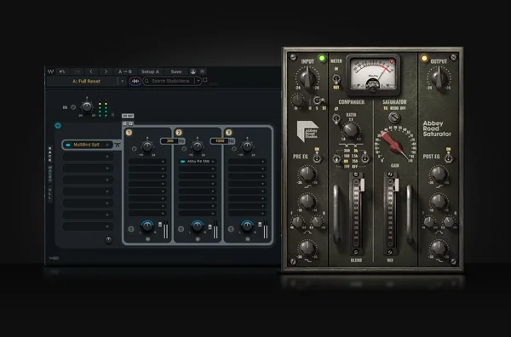
Task: Flip the POST EQ ON switch
Action: (449, 158)
